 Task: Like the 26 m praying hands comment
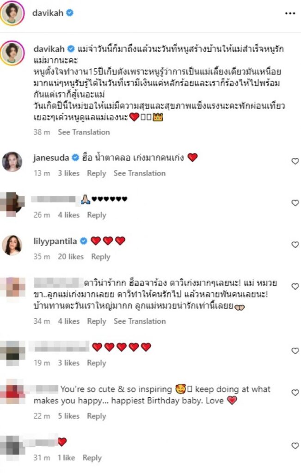[x=295, y=203]
